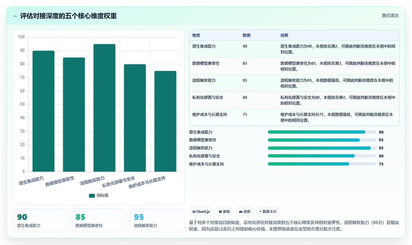Click table value 85 in 数据 column
The height and width of the screenshot is (245, 412).
click(245, 63)
